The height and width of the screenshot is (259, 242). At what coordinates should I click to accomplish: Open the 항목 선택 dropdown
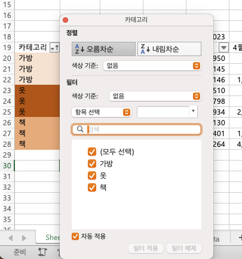[102, 112]
